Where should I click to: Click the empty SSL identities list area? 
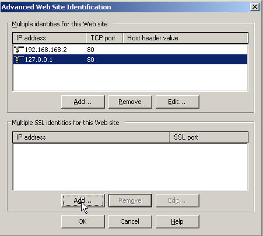pos(130,166)
